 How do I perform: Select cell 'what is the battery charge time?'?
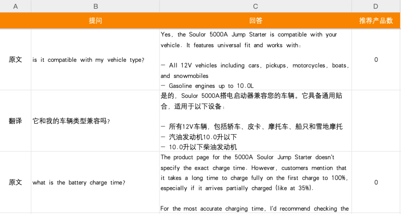coord(95,182)
